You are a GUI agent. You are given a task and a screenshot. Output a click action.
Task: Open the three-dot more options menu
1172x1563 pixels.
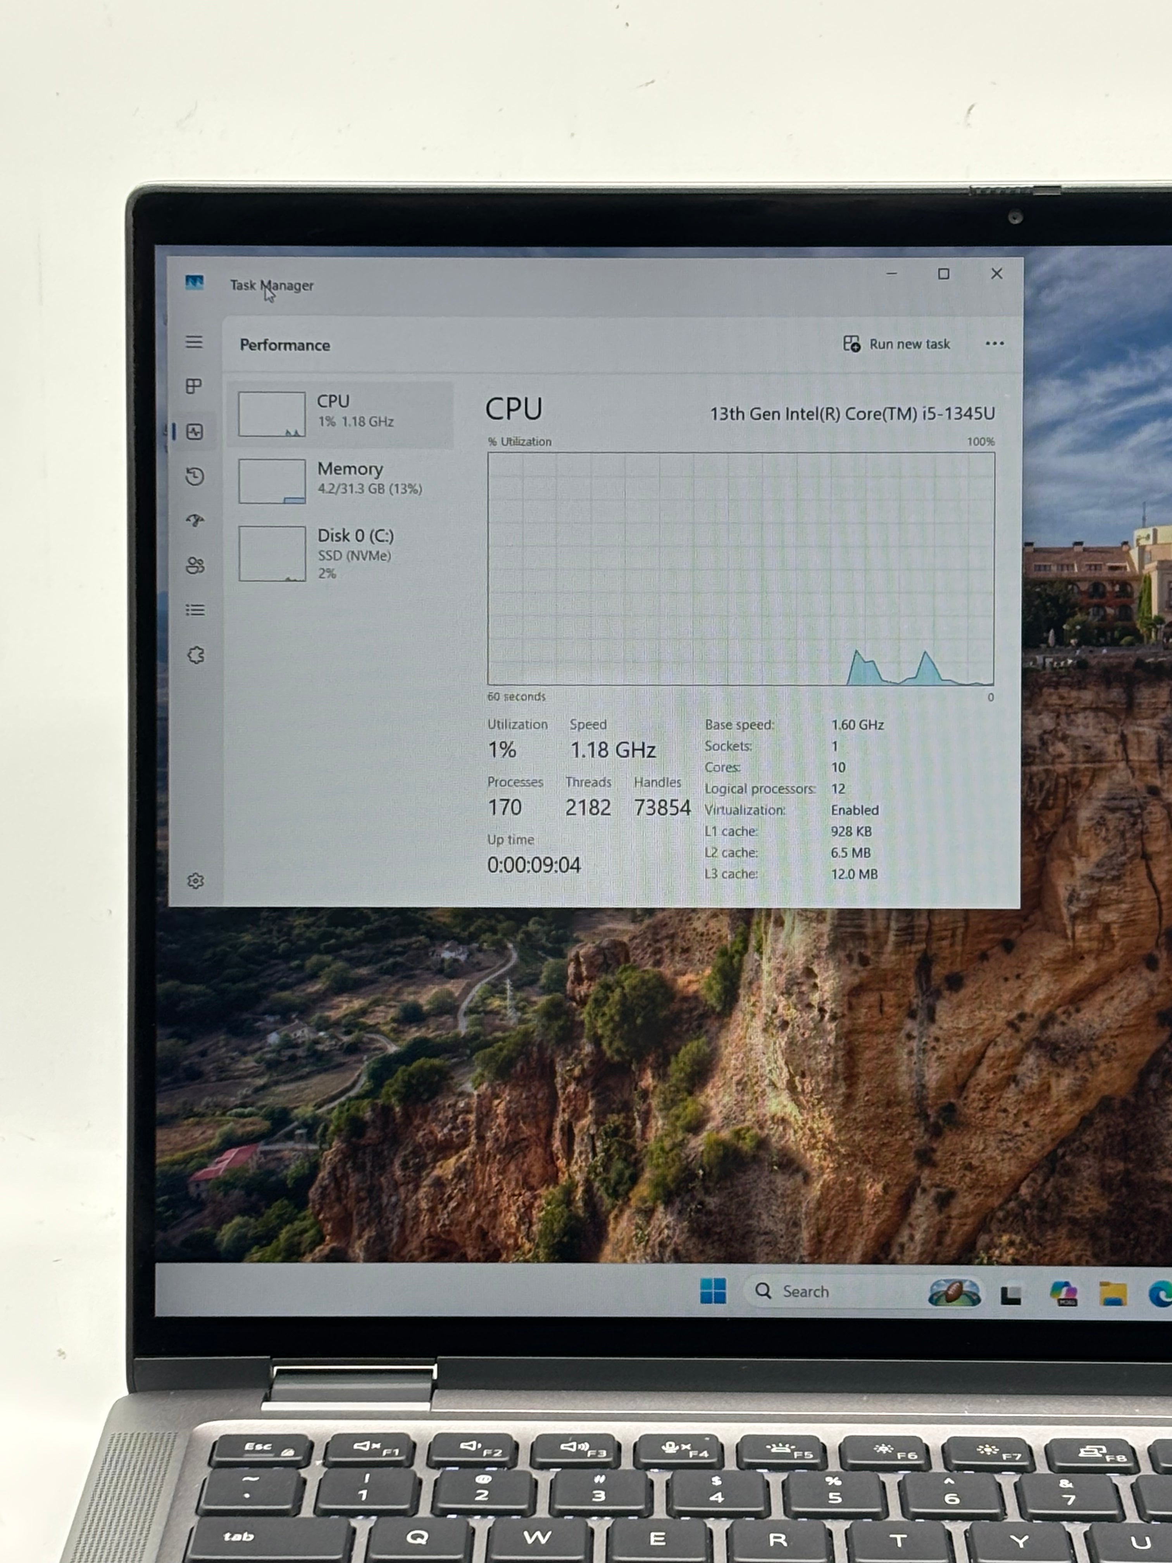[994, 344]
